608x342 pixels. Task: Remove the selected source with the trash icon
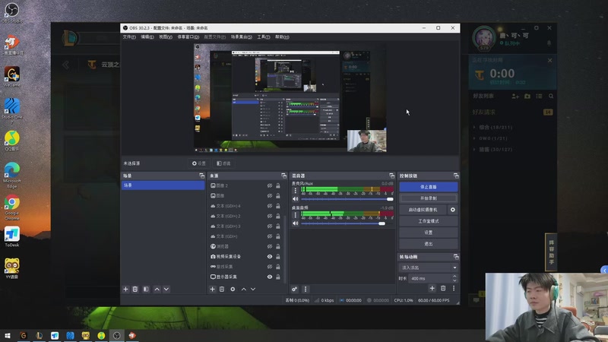point(222,290)
